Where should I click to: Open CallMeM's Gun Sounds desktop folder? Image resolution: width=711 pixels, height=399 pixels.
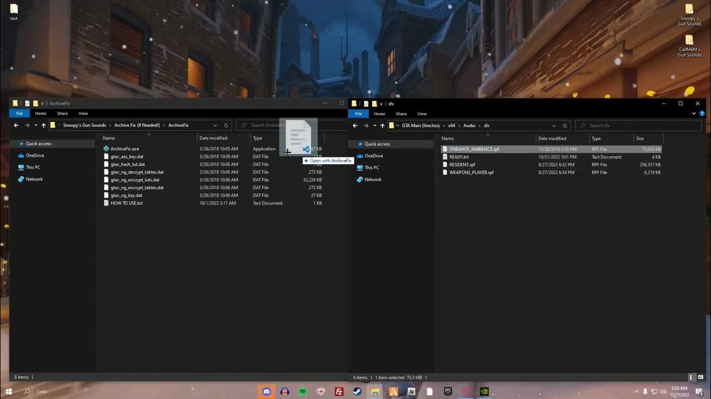[x=689, y=46]
